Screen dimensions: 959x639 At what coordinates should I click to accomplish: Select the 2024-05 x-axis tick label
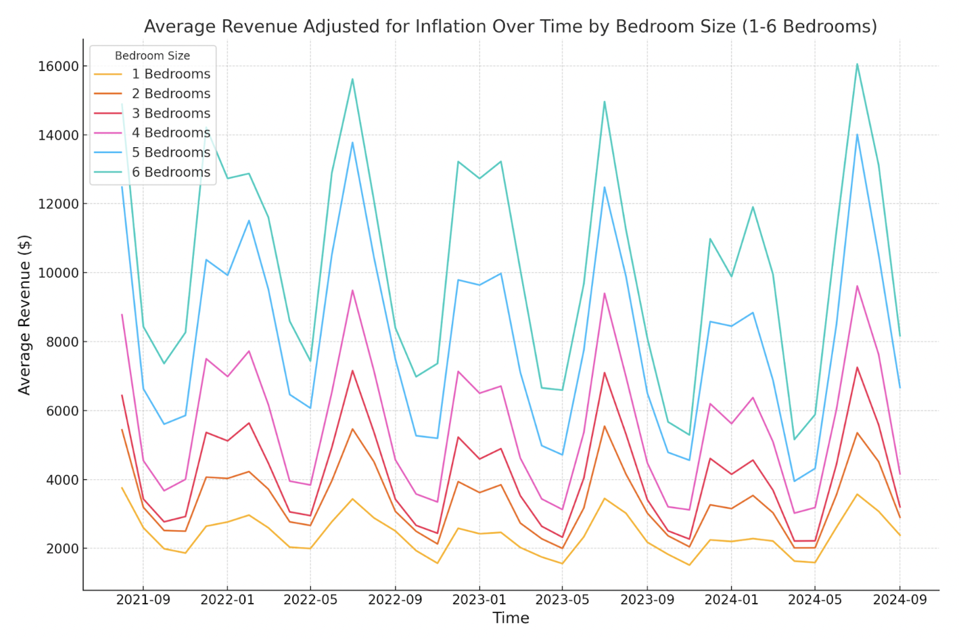coord(814,600)
